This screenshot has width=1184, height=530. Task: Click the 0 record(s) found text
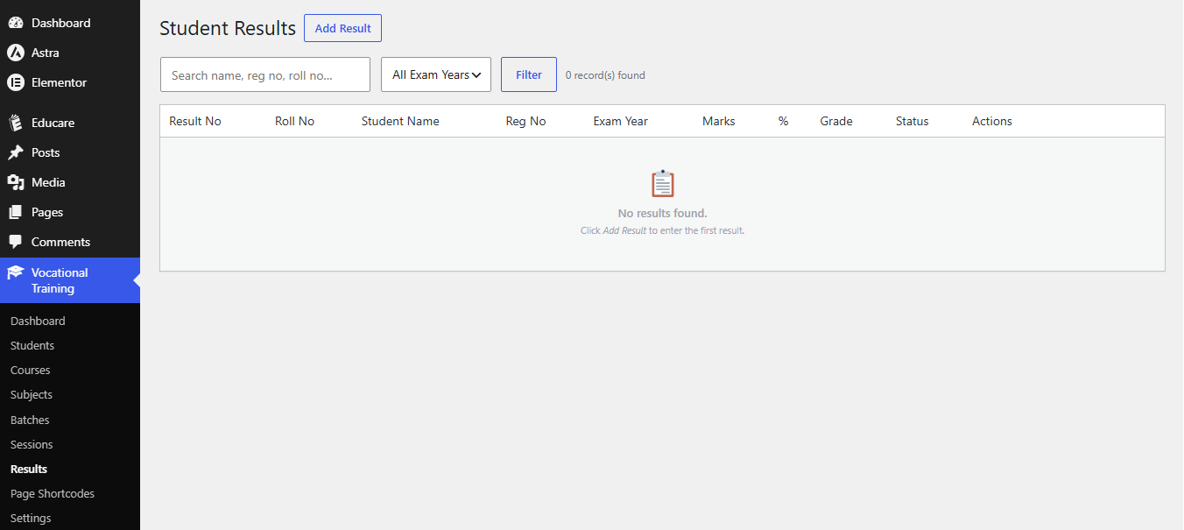tap(605, 75)
